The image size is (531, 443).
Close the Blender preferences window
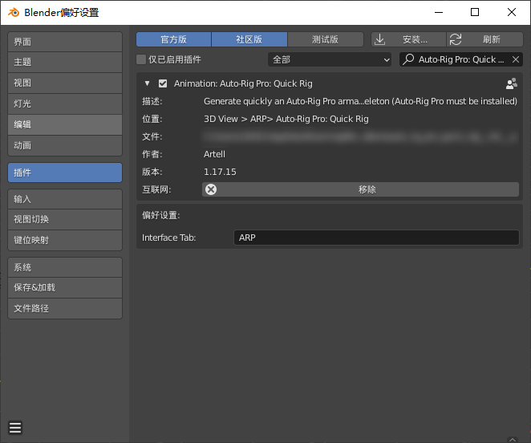512,13
